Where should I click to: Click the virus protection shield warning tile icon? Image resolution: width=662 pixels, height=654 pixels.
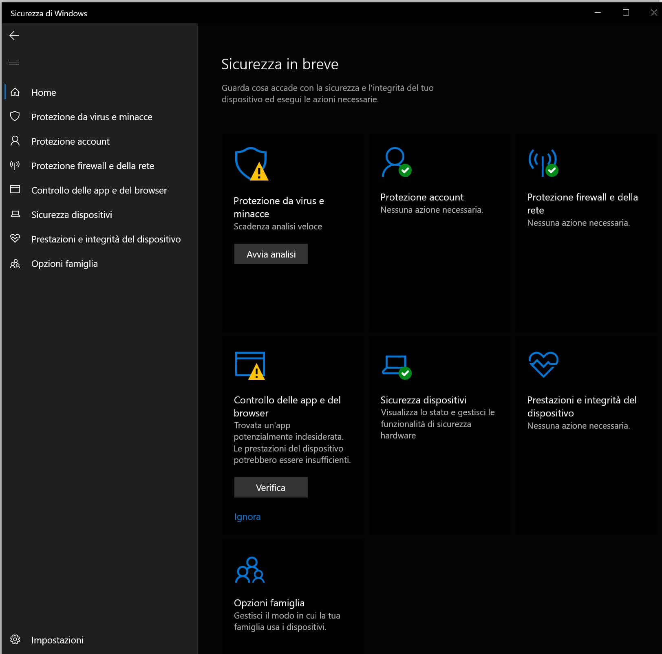pyautogui.click(x=252, y=164)
